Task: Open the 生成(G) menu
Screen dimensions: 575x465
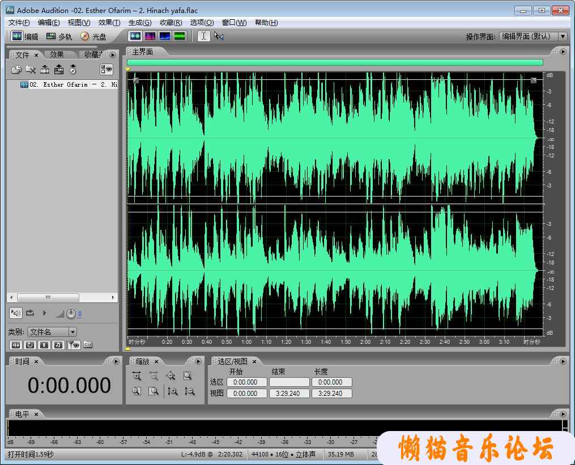Action: point(140,23)
